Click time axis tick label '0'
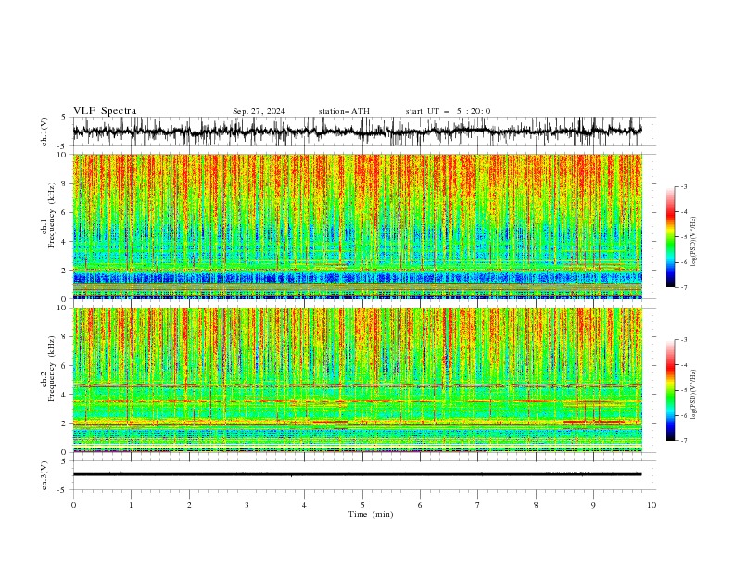The height and width of the screenshot is (567, 734). [73, 505]
